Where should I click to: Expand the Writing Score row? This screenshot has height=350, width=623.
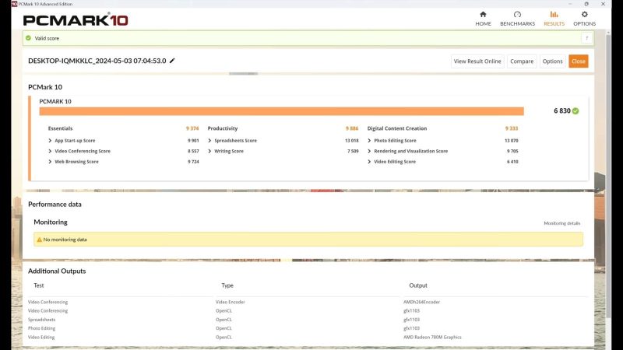coord(210,151)
